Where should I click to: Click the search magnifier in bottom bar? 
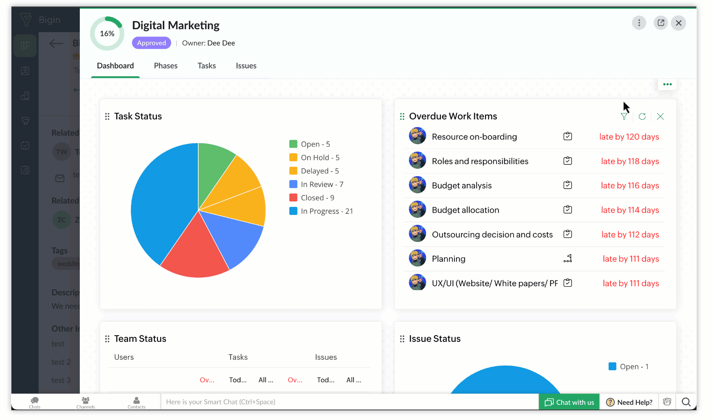pos(686,402)
